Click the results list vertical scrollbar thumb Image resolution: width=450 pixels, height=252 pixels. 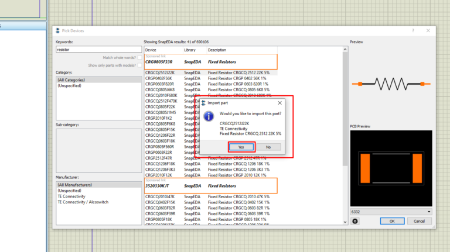345,109
